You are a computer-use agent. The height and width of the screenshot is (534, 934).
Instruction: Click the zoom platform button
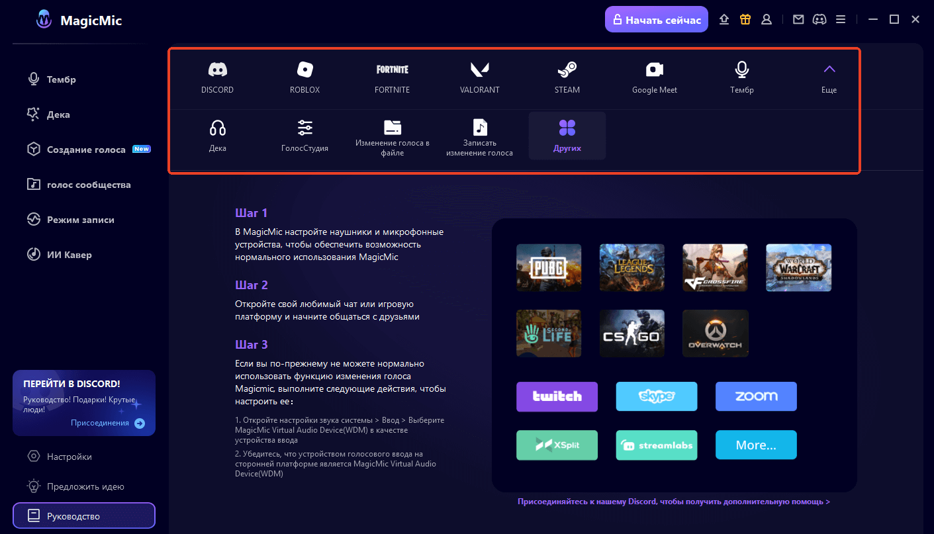click(756, 396)
